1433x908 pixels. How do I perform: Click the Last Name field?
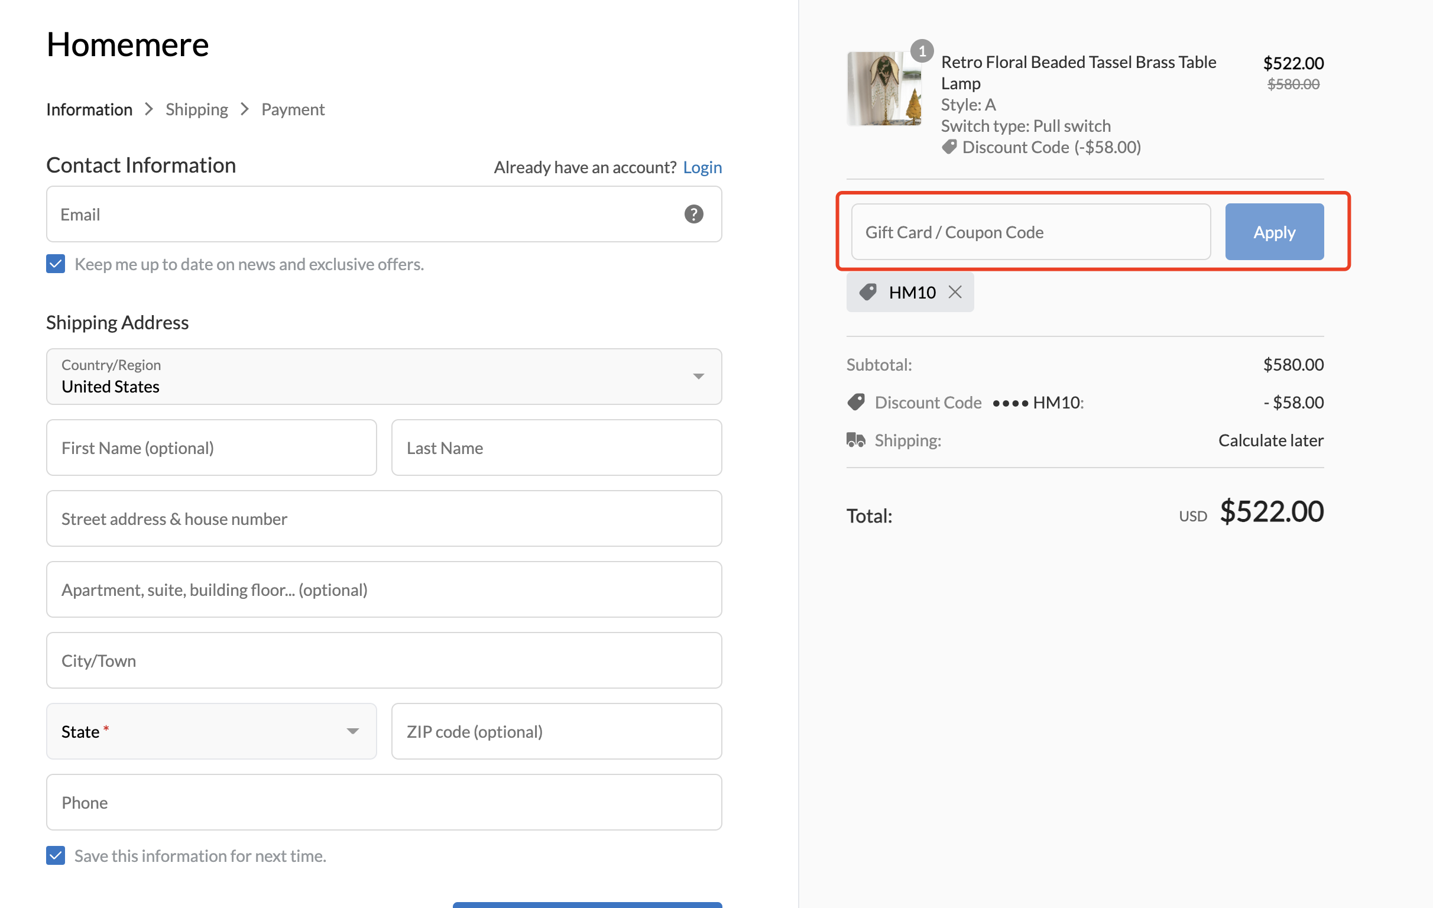point(556,447)
